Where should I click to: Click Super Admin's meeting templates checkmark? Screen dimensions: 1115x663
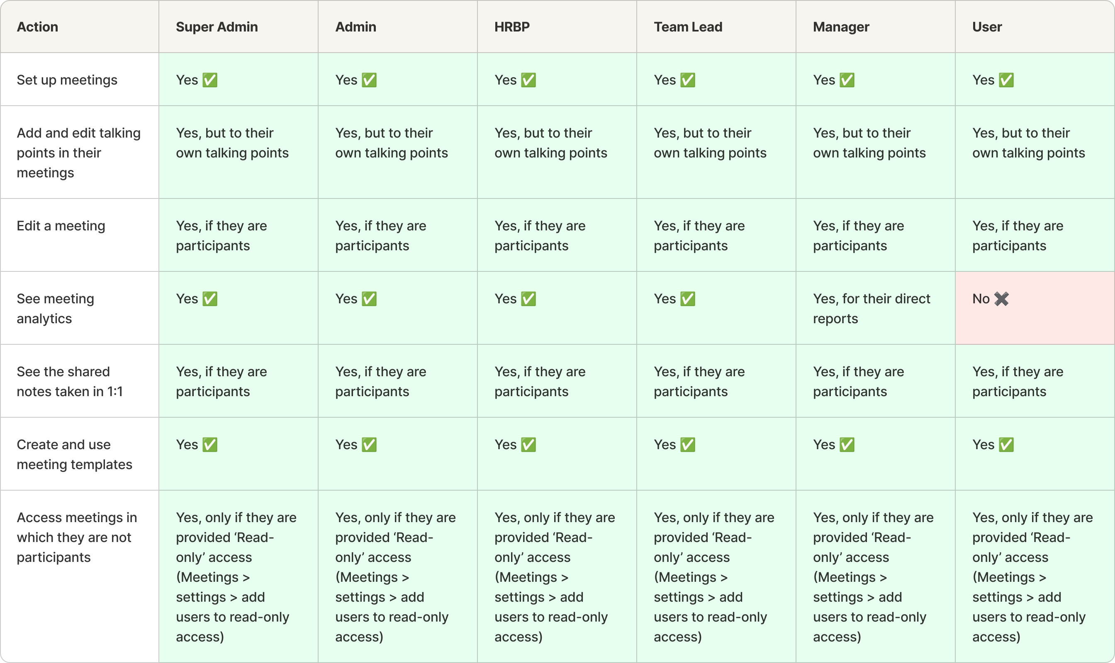point(210,445)
